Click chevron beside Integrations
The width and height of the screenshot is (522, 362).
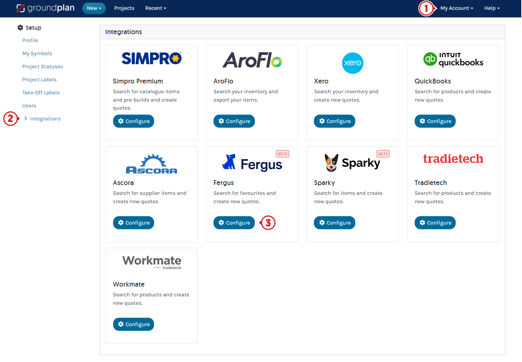[x=26, y=119]
